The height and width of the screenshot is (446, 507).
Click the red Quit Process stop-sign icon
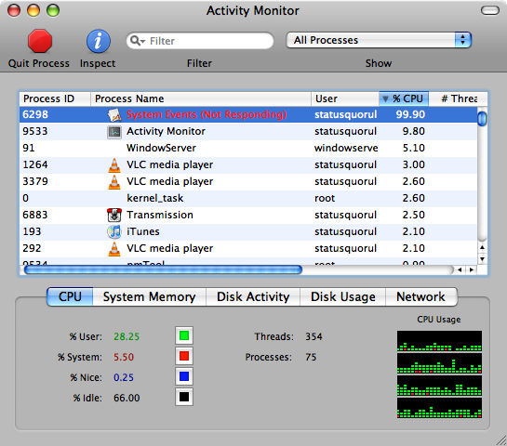[40, 41]
